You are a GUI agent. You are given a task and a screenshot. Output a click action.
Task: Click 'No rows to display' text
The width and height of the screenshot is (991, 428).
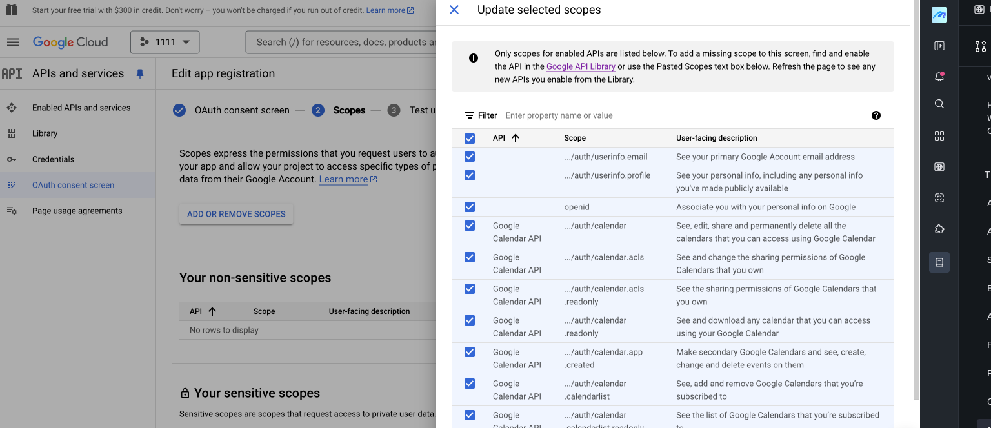point(224,330)
